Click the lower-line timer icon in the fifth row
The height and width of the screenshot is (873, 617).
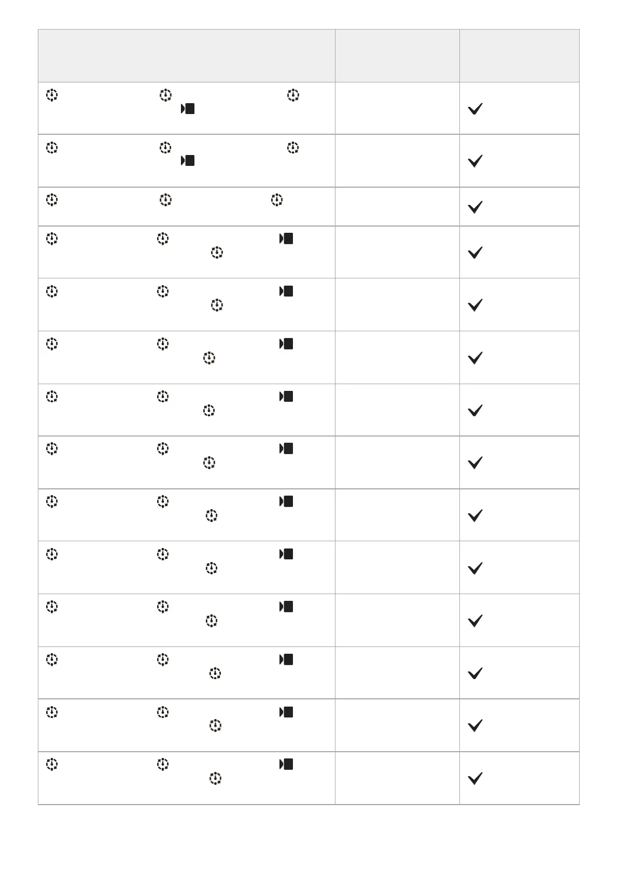coord(217,305)
